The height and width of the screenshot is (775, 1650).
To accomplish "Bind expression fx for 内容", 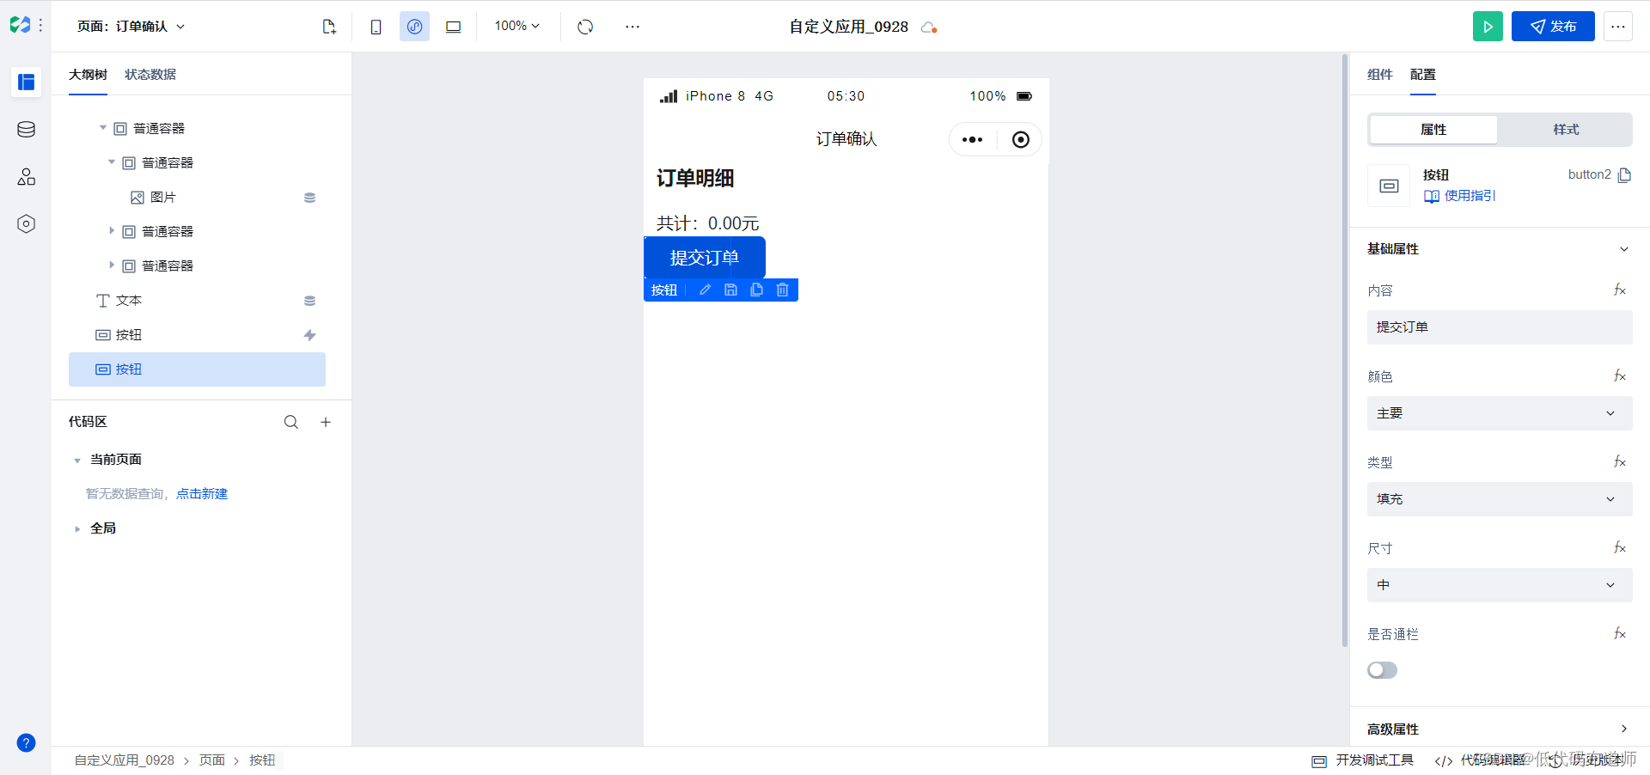I will (1620, 290).
